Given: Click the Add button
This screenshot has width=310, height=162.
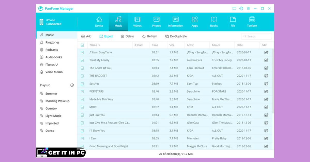Looking at the screenshot, I should (x=86, y=36).
